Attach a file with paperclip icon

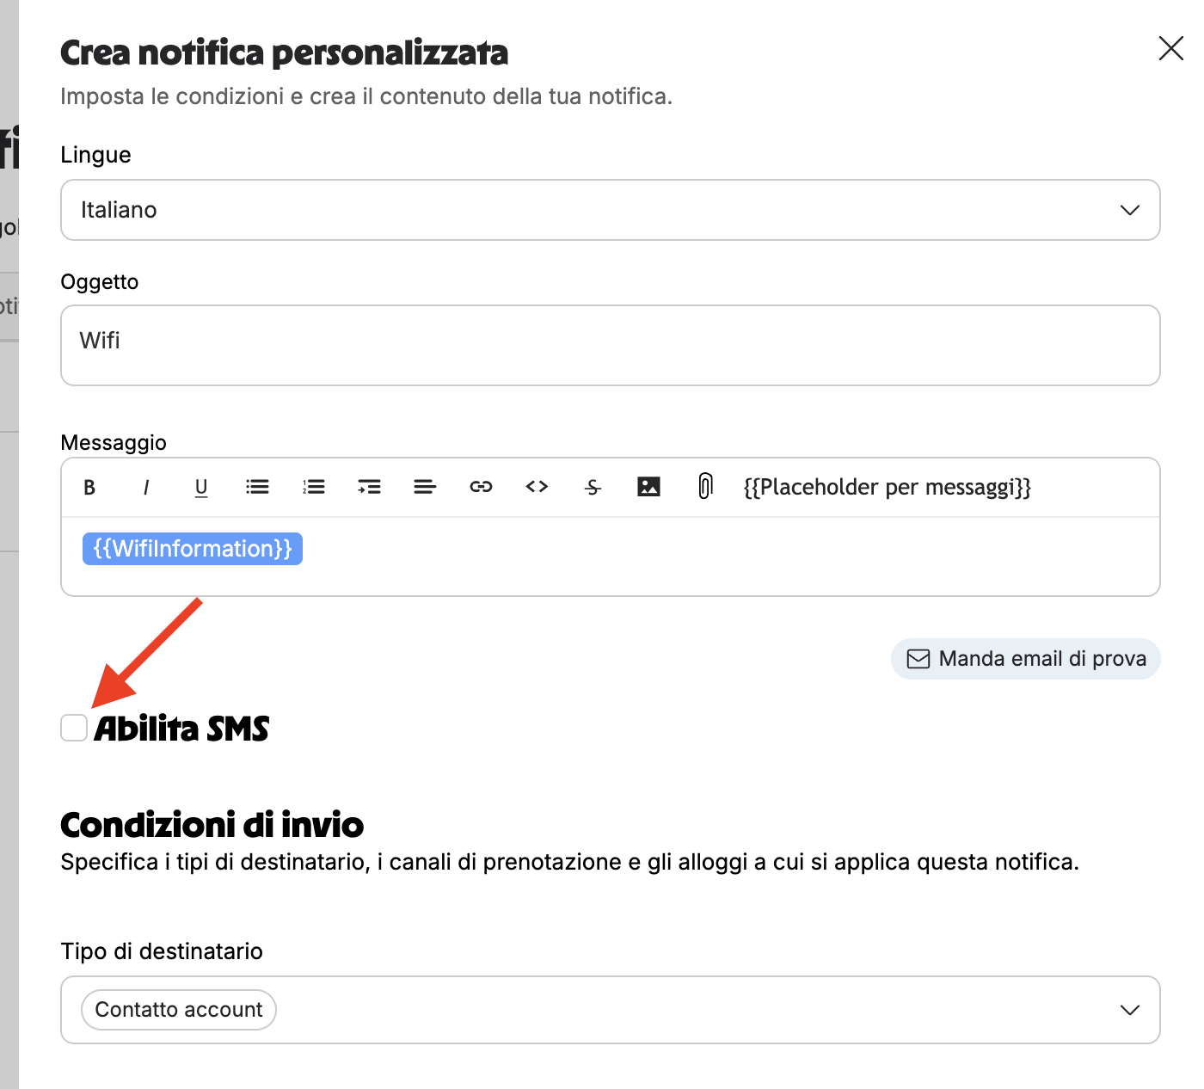[x=705, y=486]
